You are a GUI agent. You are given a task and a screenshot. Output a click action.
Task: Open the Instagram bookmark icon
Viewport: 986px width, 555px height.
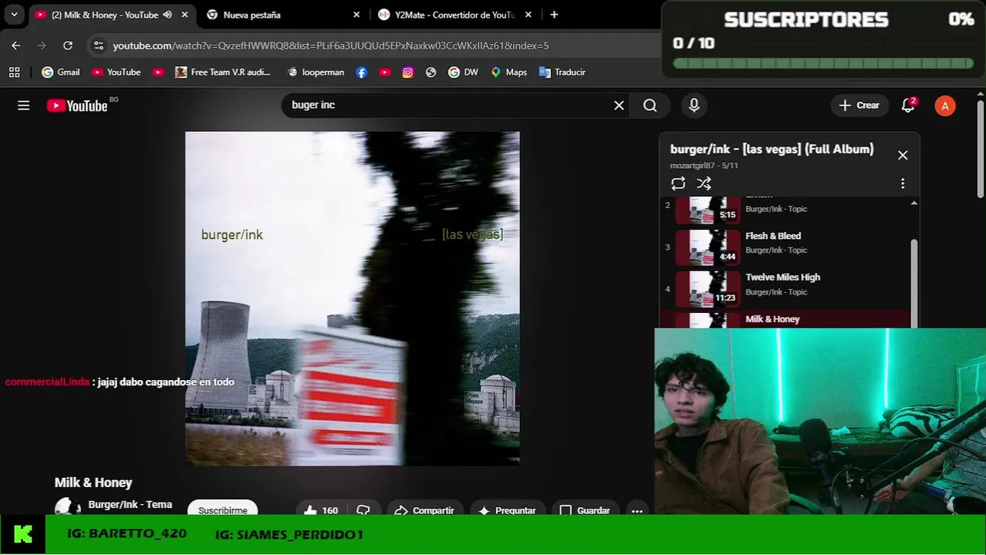coord(408,72)
